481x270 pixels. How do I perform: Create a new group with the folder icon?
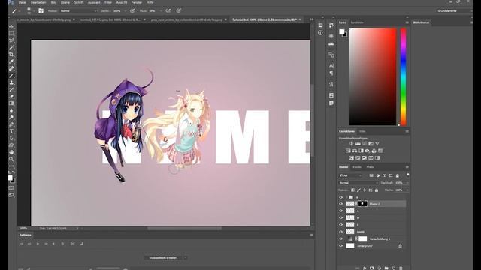pyautogui.click(x=386, y=268)
